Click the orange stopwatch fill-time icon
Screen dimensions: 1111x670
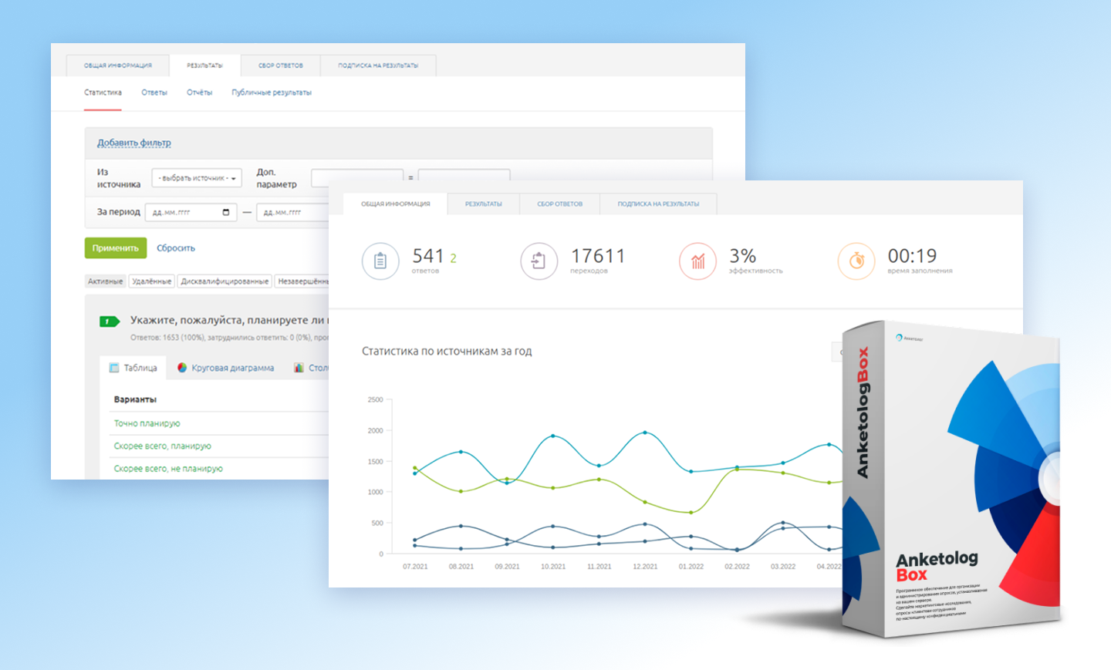tap(856, 261)
